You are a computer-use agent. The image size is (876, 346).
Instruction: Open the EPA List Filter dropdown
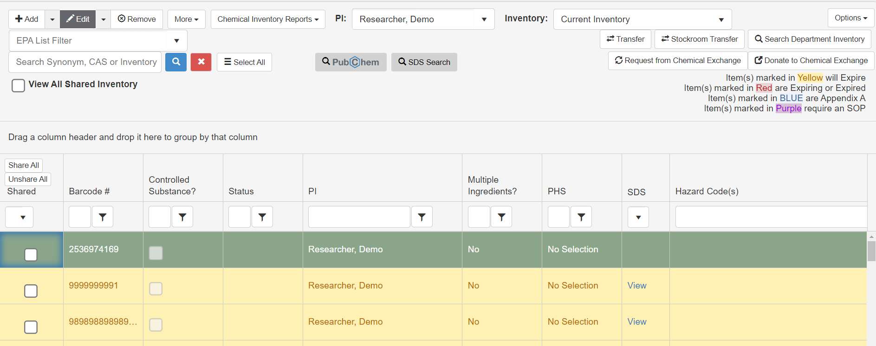pos(98,41)
